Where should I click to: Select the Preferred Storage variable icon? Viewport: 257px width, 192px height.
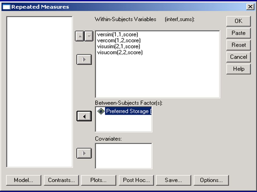101,111
